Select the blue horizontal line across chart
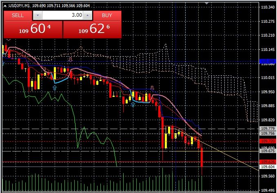 coord(131,61)
